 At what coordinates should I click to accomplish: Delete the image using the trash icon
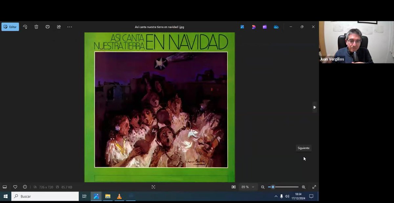point(36,27)
